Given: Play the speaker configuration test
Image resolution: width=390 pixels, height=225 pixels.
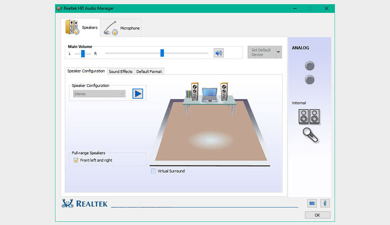Looking at the screenshot, I should pyautogui.click(x=138, y=93).
